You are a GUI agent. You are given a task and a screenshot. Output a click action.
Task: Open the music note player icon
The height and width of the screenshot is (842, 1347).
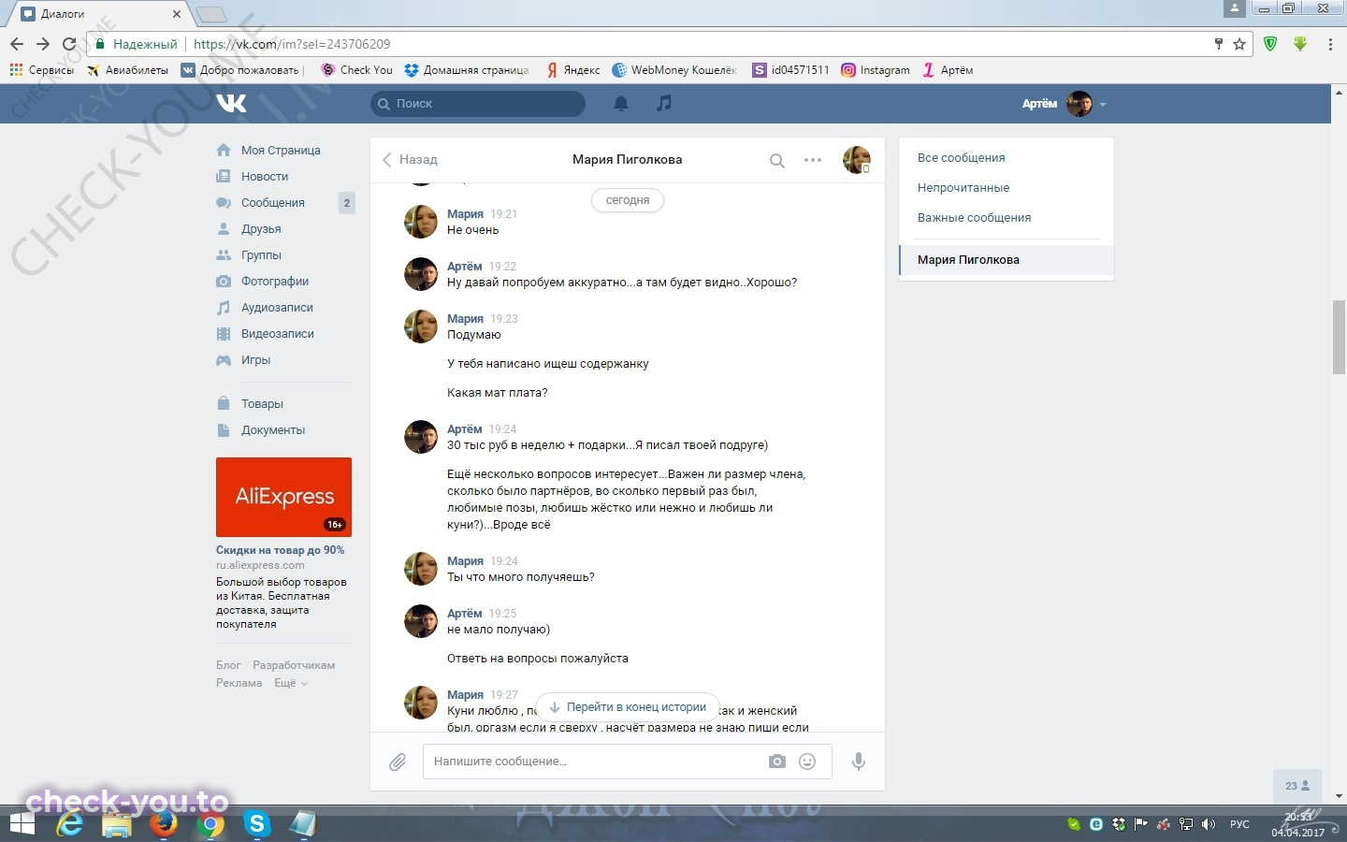[664, 103]
